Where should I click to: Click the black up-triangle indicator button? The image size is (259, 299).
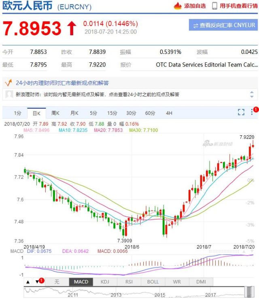coord(28,282)
